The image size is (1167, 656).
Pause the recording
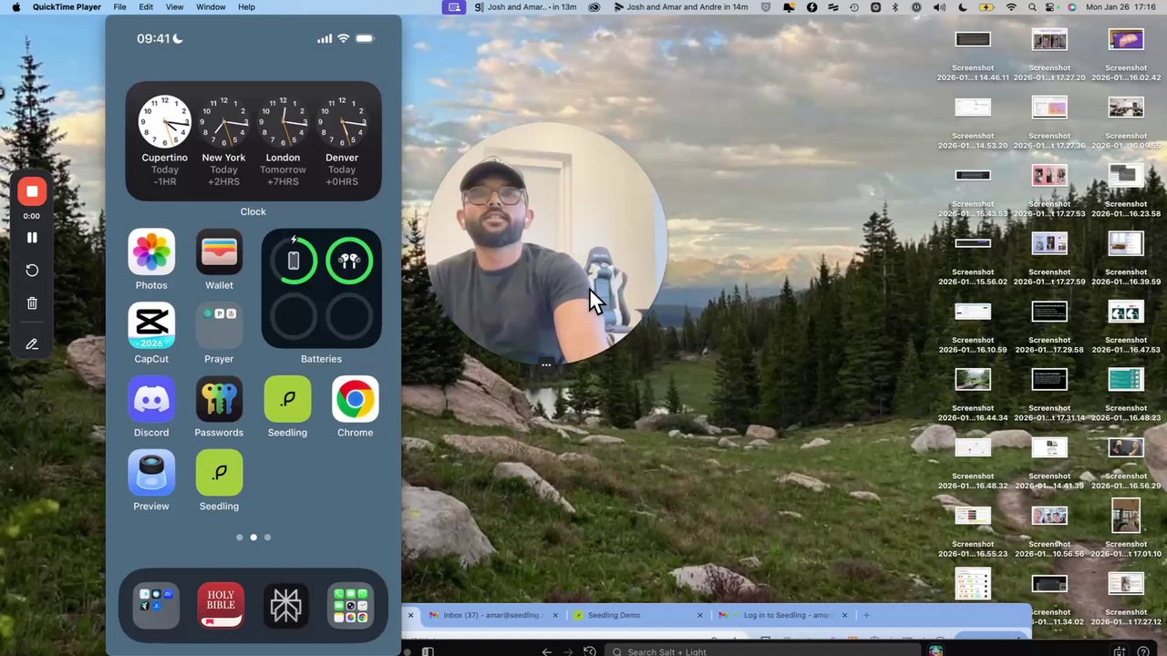32,238
